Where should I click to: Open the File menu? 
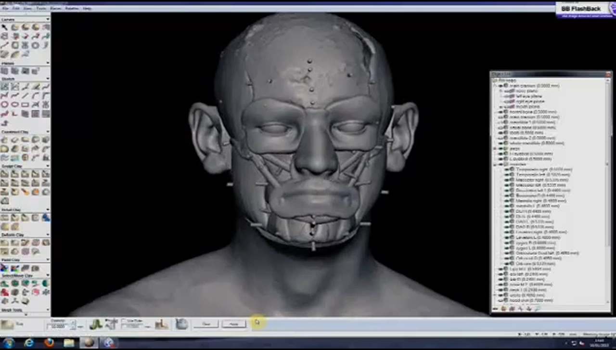6,8
